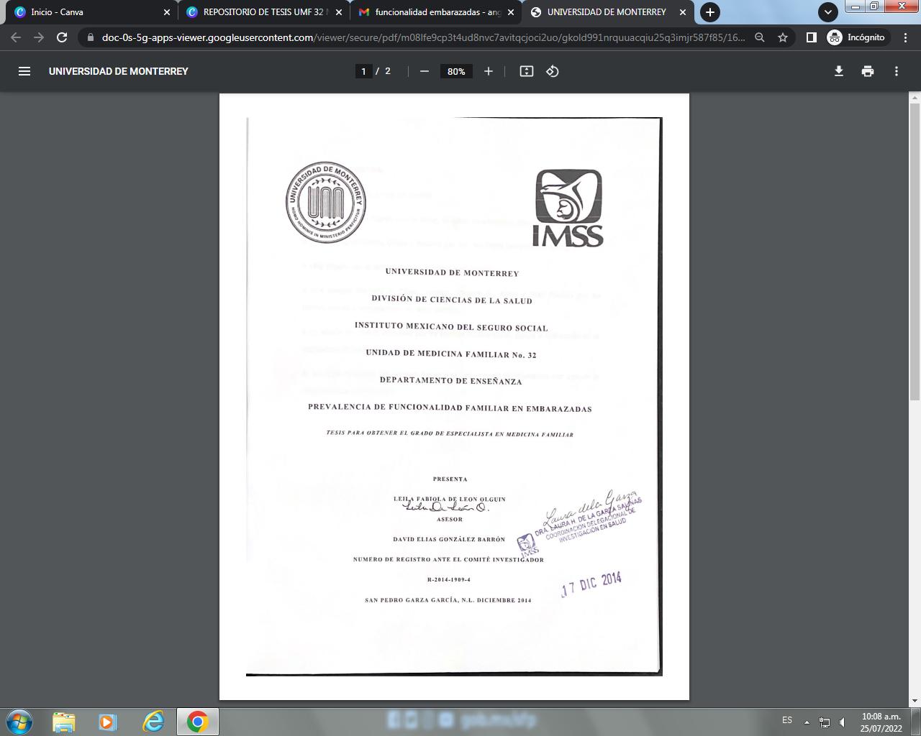921x736 pixels.
Task: Click the advisor name DAVID ELIAS GONZÁLEZ BARRÓN
Action: (x=449, y=539)
